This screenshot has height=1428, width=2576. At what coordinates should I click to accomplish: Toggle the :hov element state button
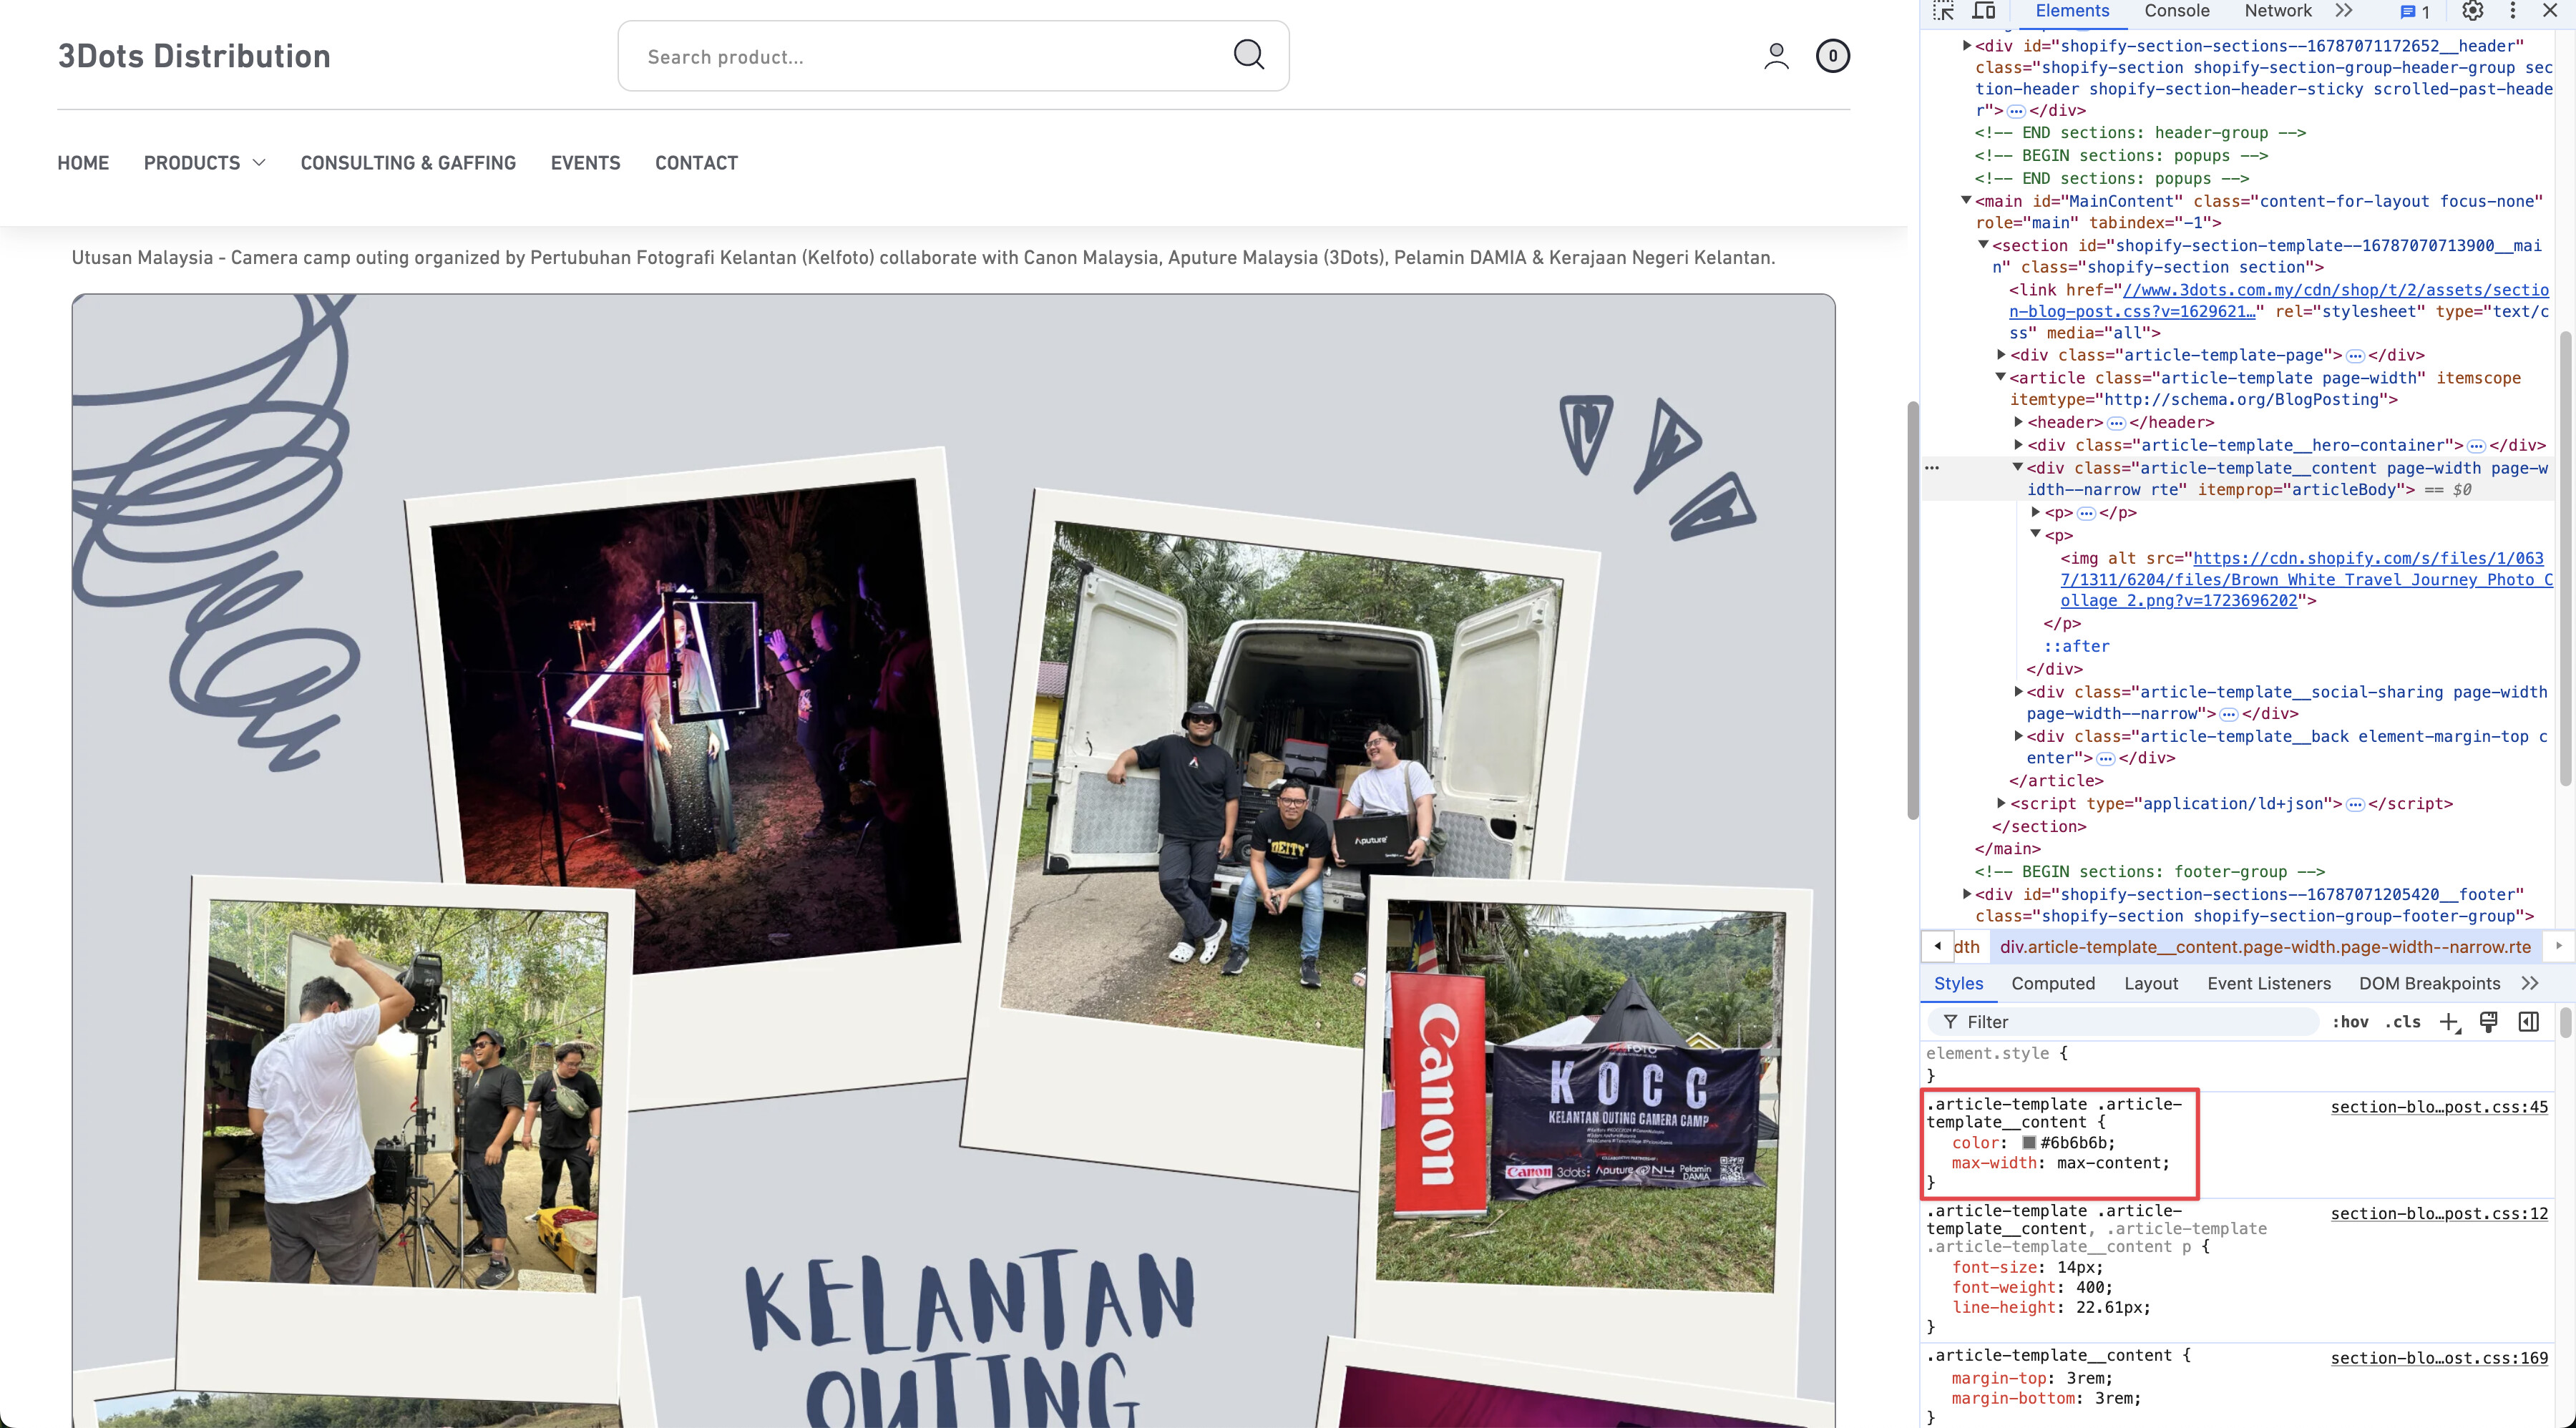tap(2350, 1021)
